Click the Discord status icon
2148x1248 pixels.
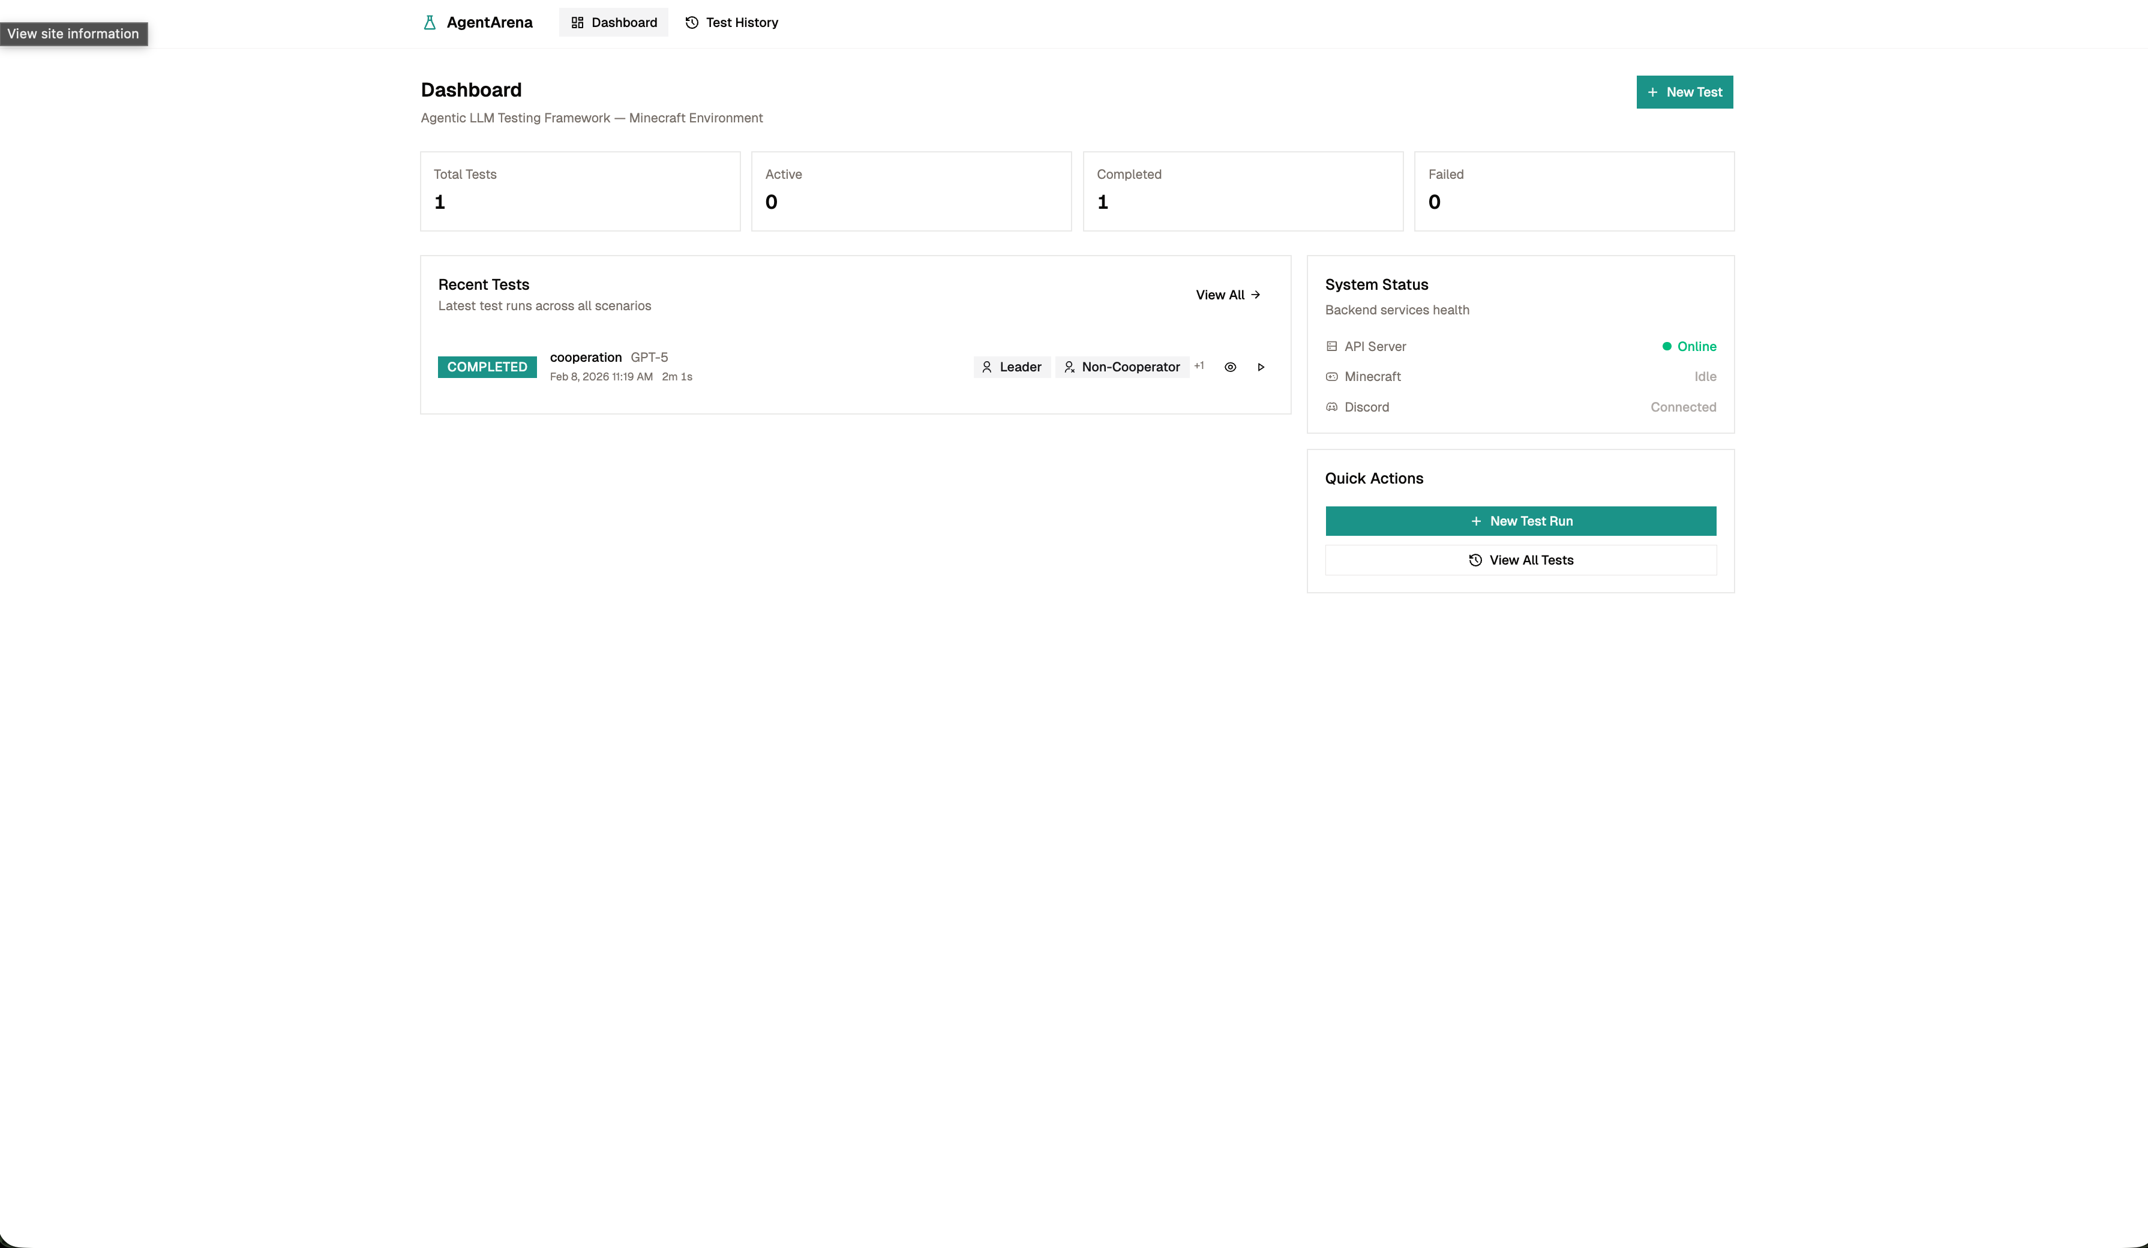(x=1331, y=407)
